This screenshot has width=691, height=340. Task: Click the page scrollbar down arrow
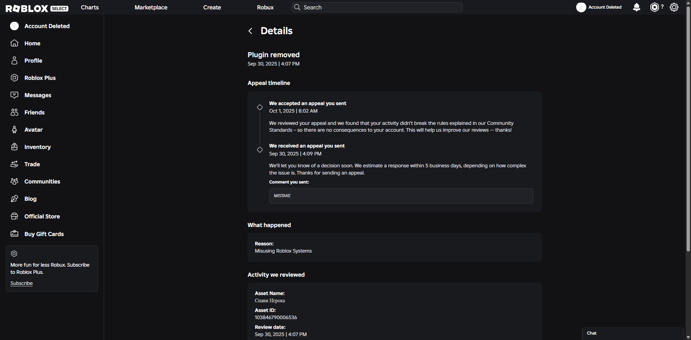[688, 337]
